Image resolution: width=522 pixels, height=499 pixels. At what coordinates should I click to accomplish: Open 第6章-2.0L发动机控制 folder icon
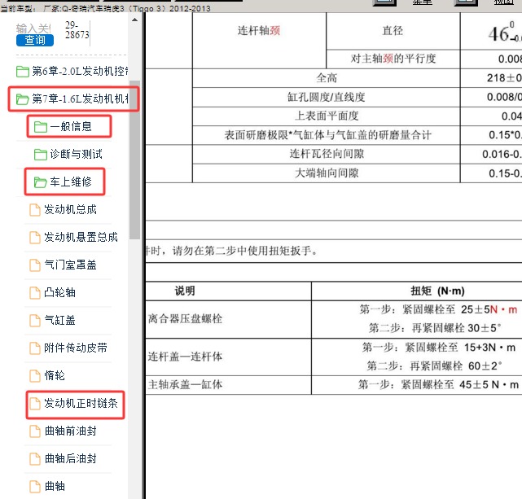pos(22,71)
